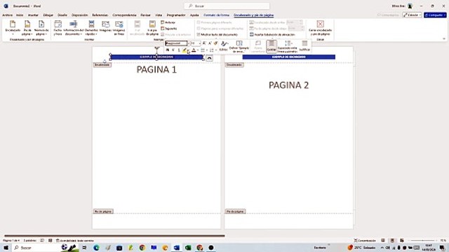This screenshot has height=252, width=449.
Task: Click the format painter in mini toolbar
Action: pos(216,43)
